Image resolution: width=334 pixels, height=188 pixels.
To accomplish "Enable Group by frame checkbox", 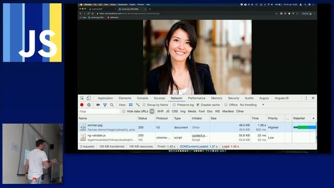I will point(144,104).
